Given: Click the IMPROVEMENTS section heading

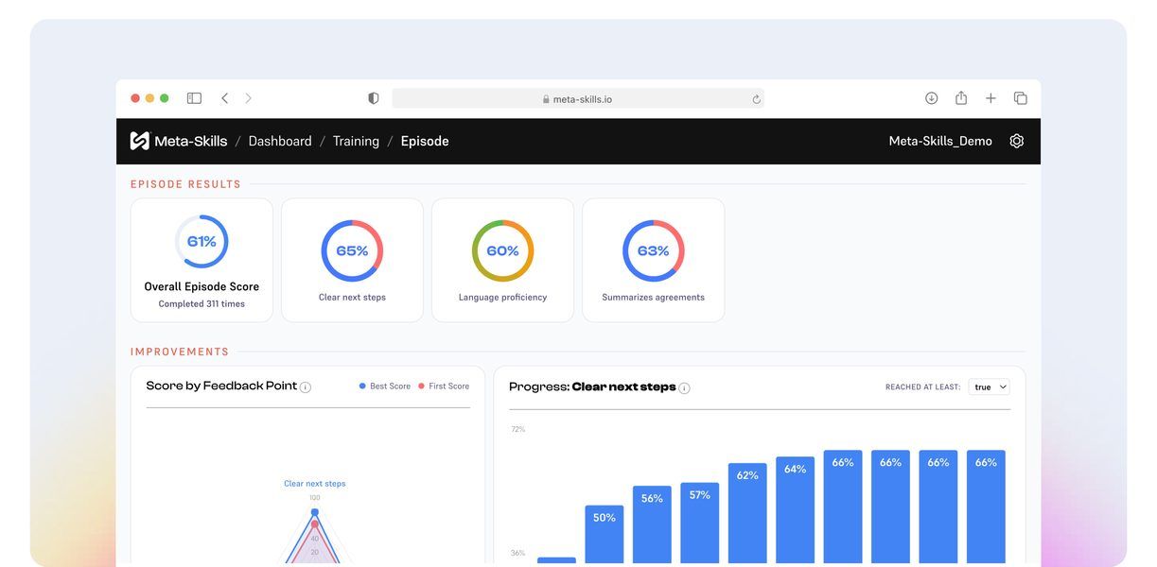Looking at the screenshot, I should pos(180,352).
